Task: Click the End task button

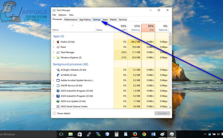Action: point(162,113)
